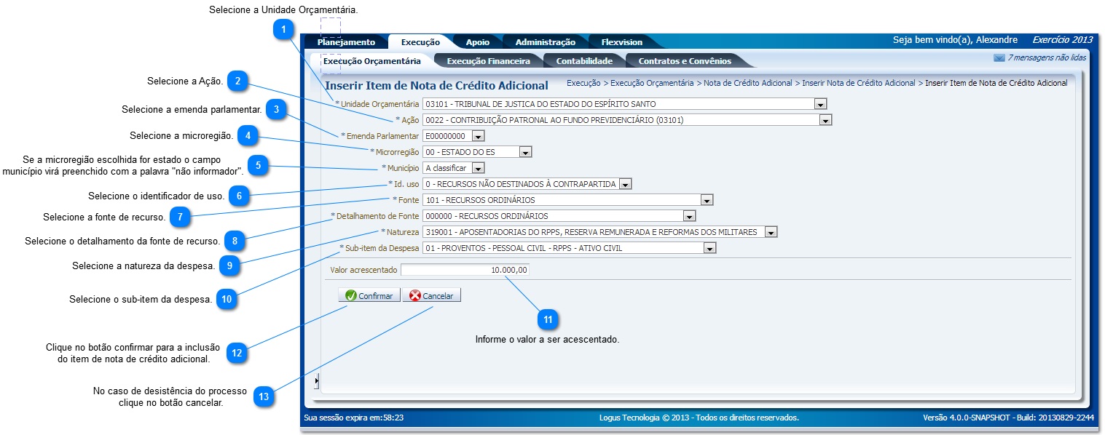1105x435 pixels.
Task: Open the Administração tab
Action: click(545, 42)
